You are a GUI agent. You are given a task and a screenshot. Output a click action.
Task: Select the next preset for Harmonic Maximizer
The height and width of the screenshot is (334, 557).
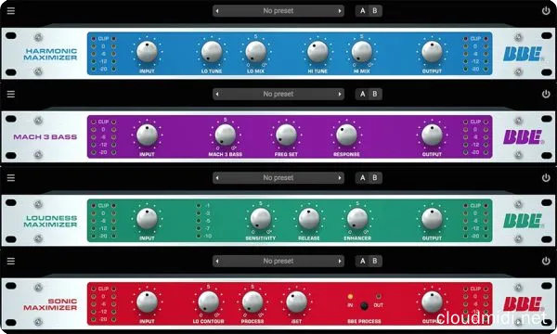340,11
